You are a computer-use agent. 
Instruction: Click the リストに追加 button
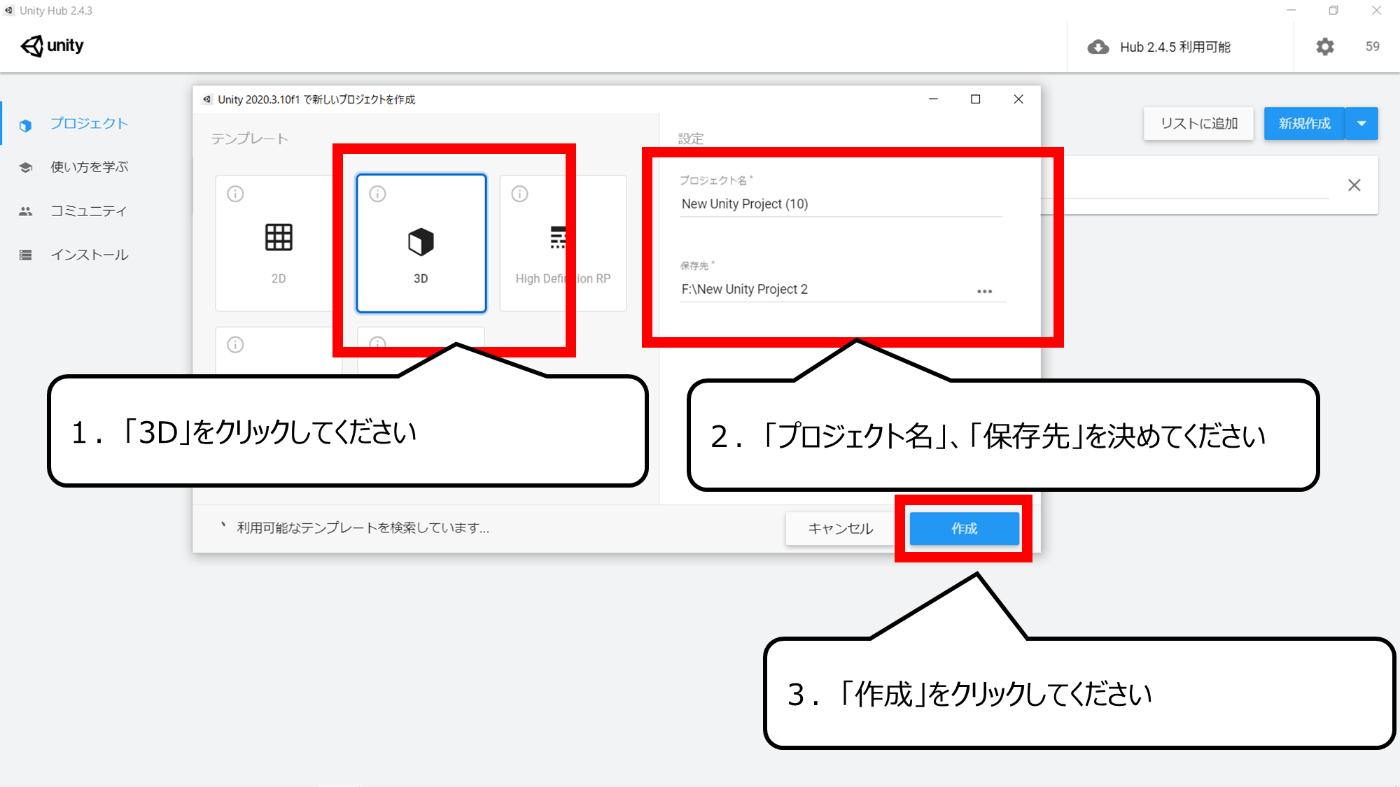(1198, 124)
